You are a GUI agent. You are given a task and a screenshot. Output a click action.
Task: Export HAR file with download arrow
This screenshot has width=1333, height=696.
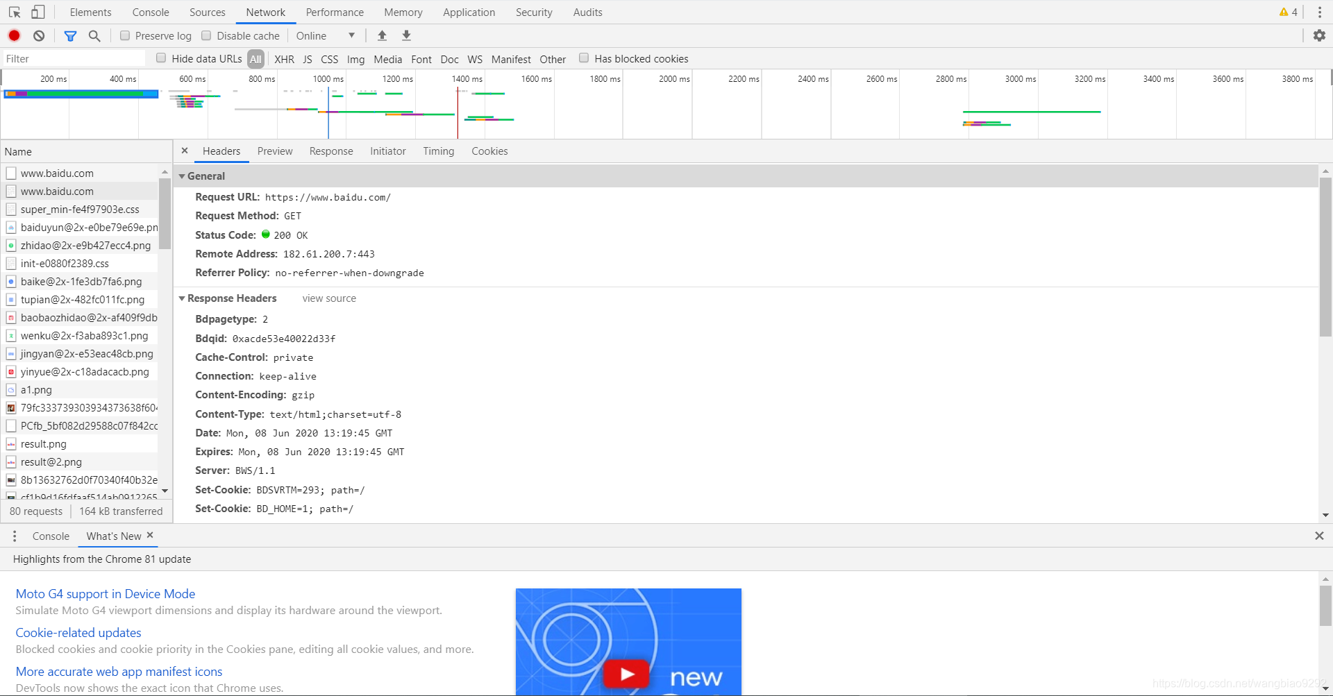pyautogui.click(x=407, y=35)
